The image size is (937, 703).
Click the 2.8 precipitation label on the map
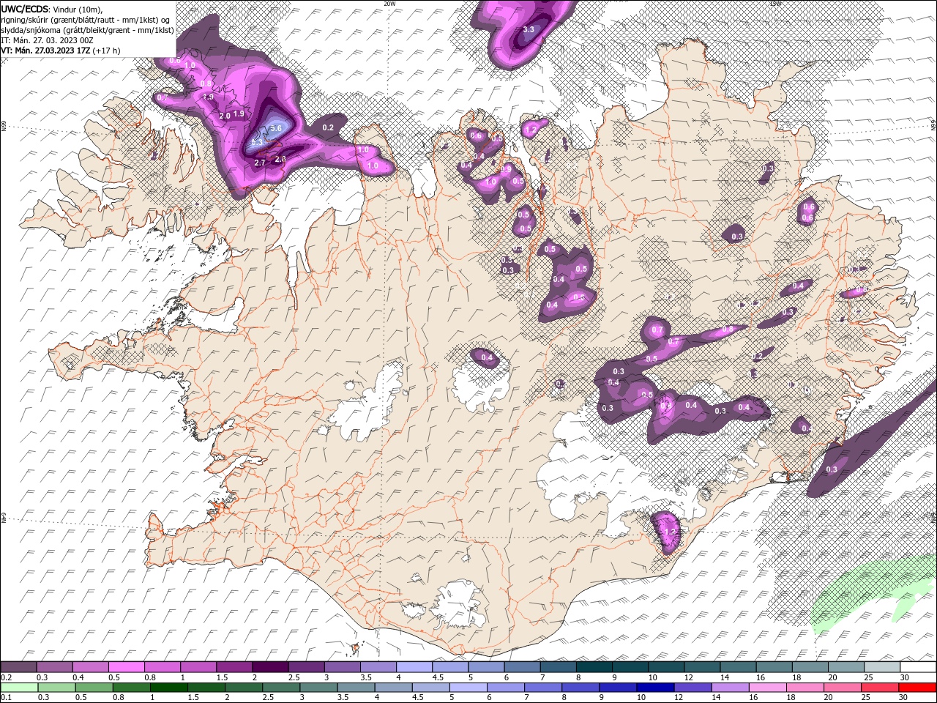[280, 159]
